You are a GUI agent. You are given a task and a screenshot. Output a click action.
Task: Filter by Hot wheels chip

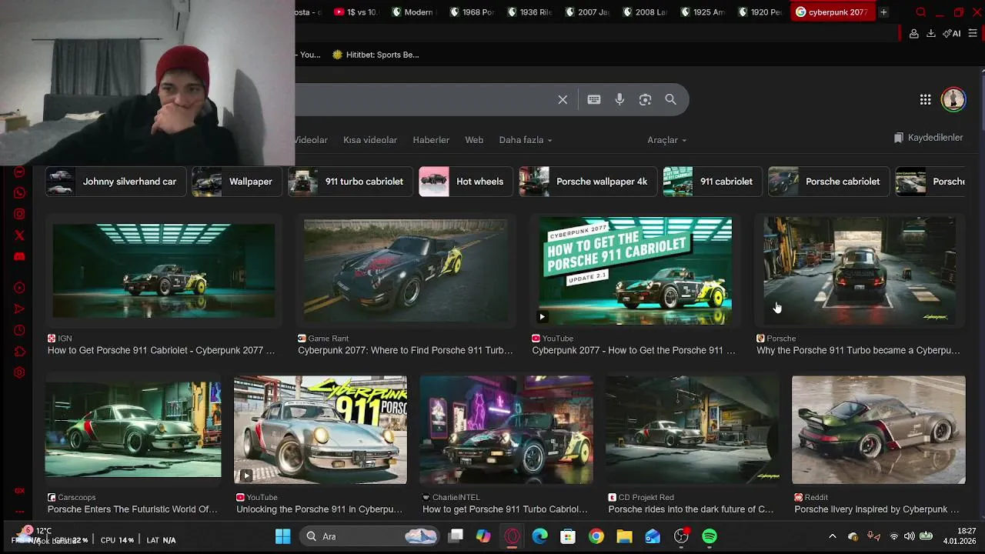(x=466, y=182)
